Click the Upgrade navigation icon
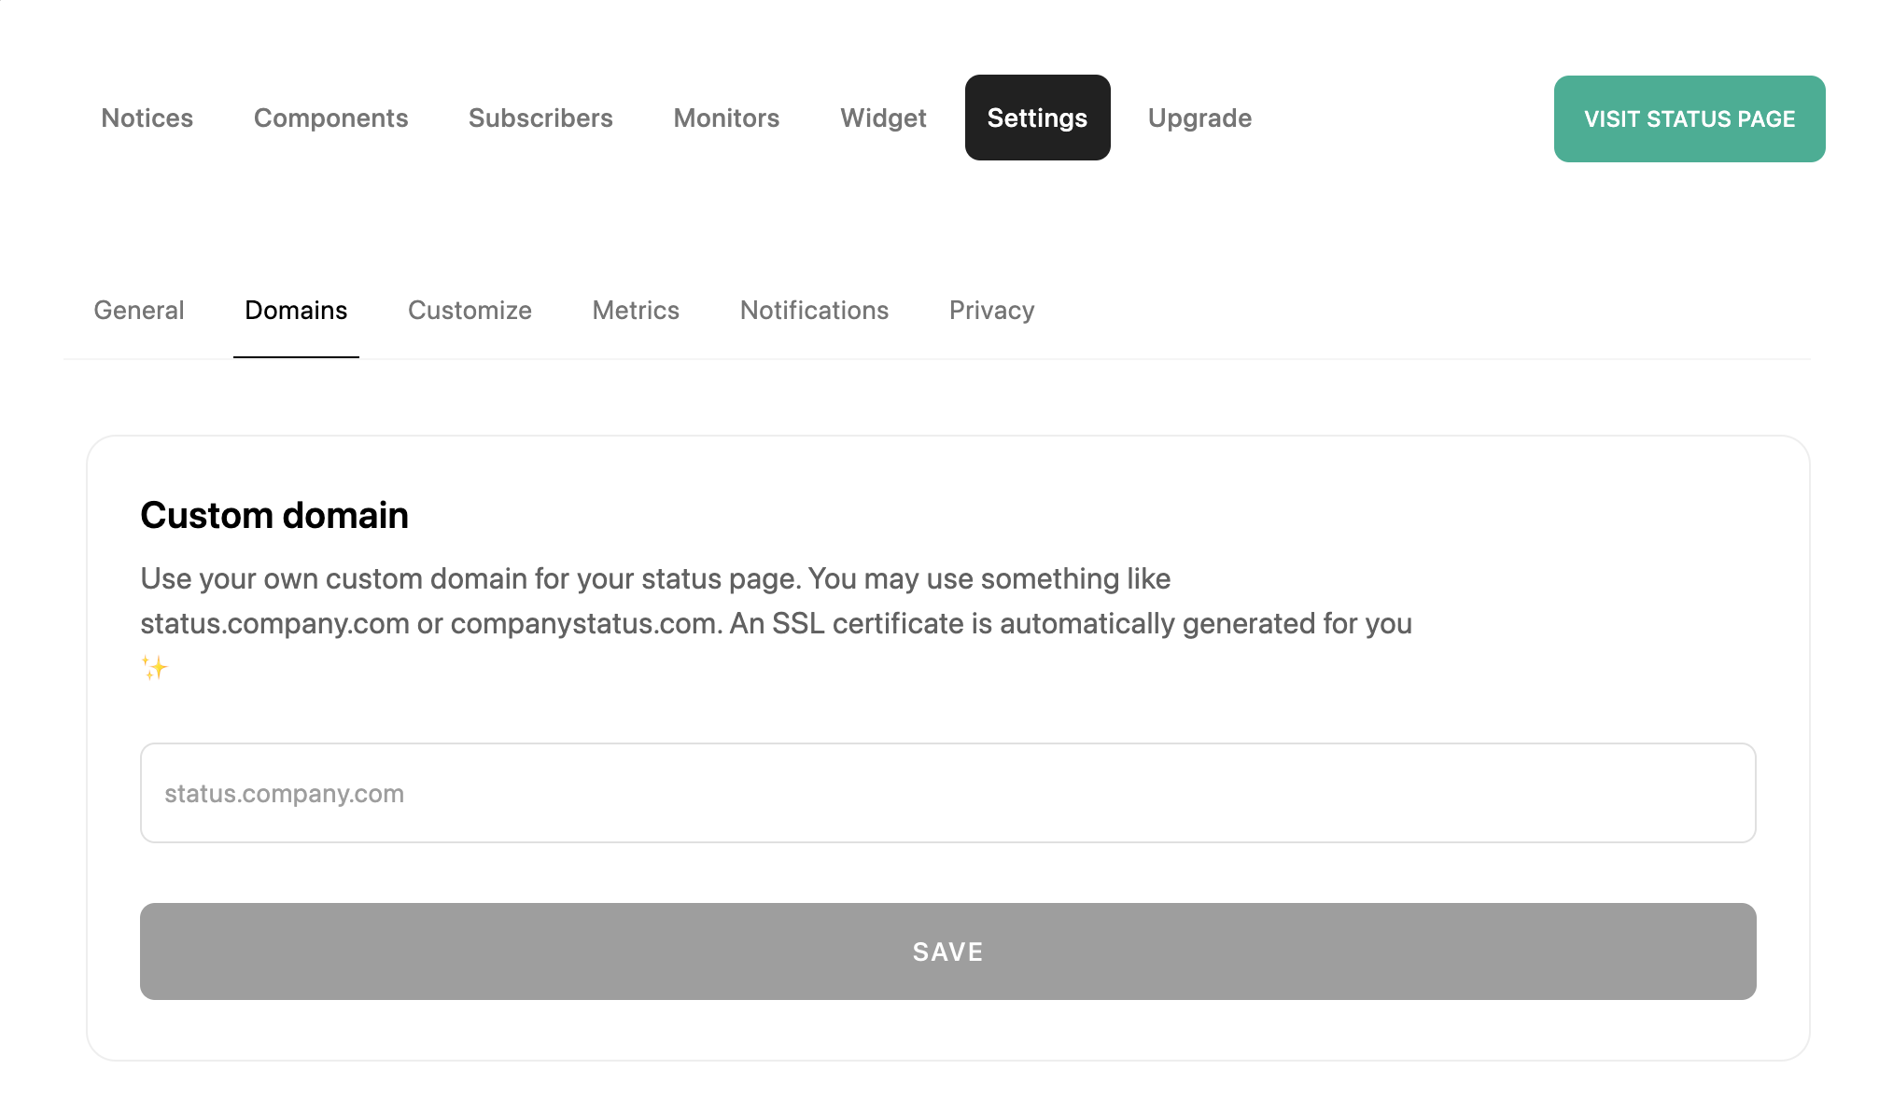The width and height of the screenshot is (1893, 1097). click(x=1199, y=118)
